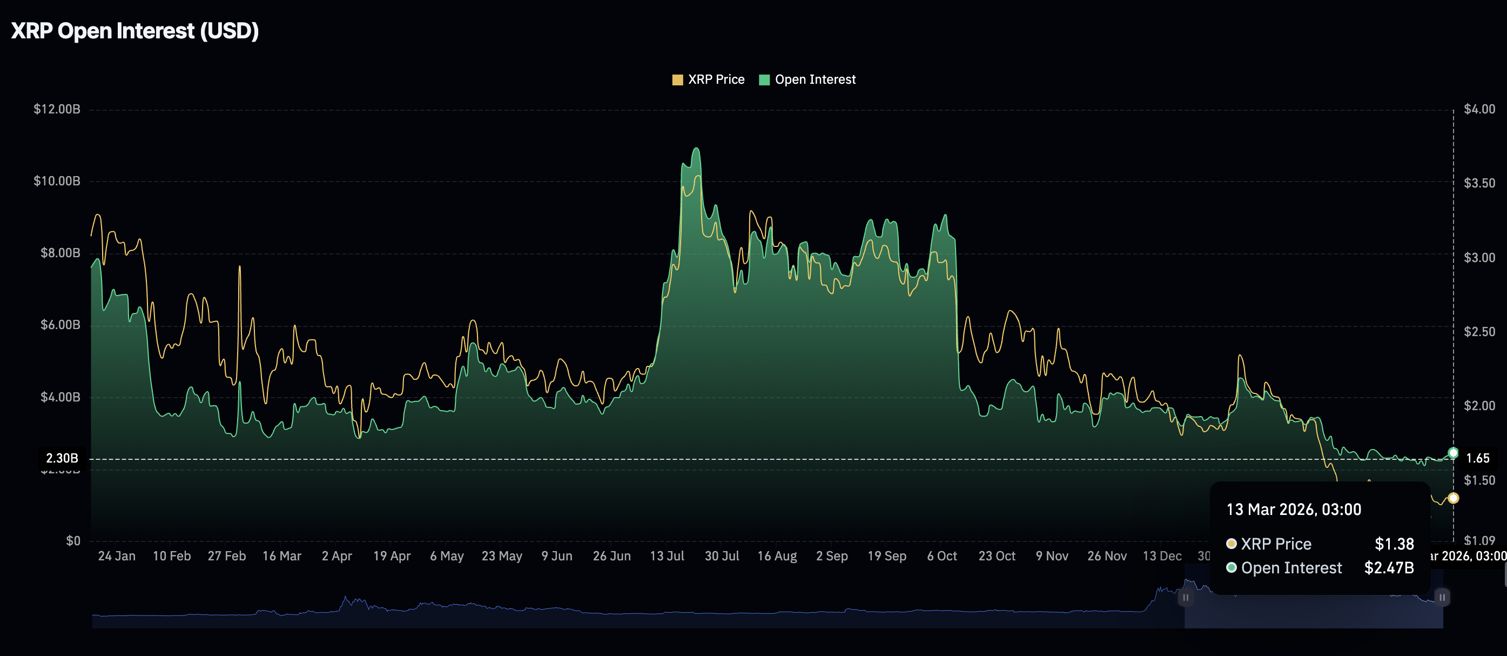Click the green dot in tooltip Open Interest row

[x=1232, y=567]
